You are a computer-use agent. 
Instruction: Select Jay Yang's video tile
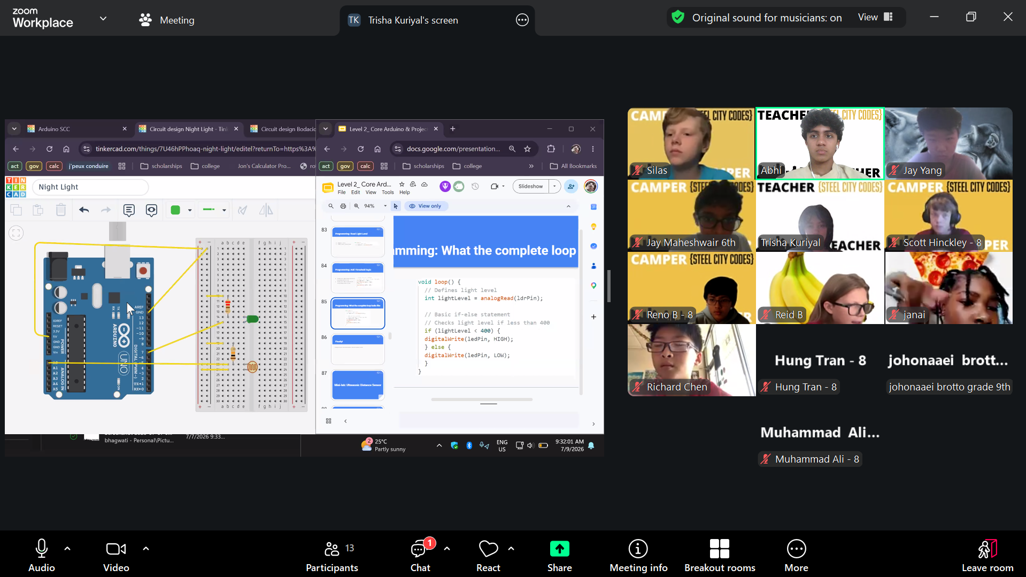click(x=948, y=143)
